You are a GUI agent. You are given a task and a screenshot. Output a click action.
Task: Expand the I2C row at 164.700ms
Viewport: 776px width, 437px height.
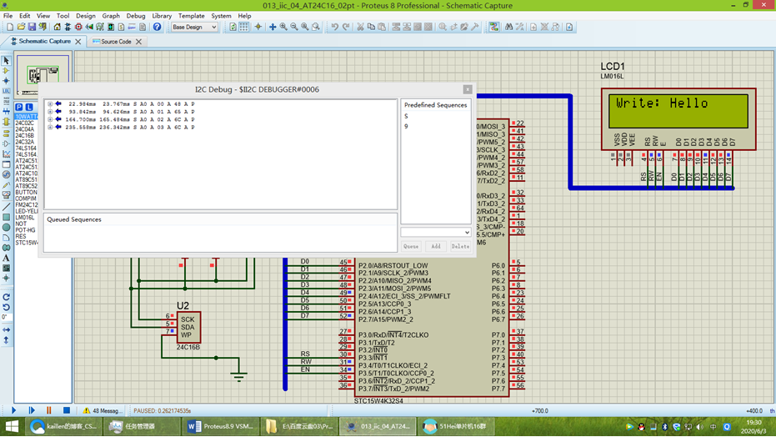click(50, 119)
